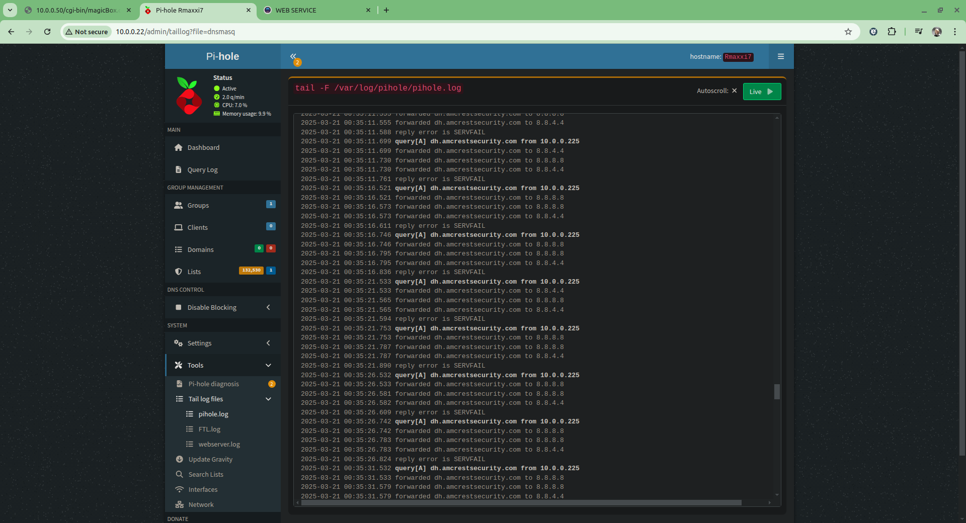Select webserver.log in sidebar
Image resolution: width=966 pixels, height=523 pixels.
[219, 444]
